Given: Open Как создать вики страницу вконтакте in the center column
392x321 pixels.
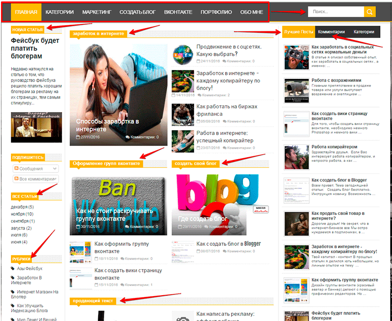Looking at the screenshot, I should (128, 274).
